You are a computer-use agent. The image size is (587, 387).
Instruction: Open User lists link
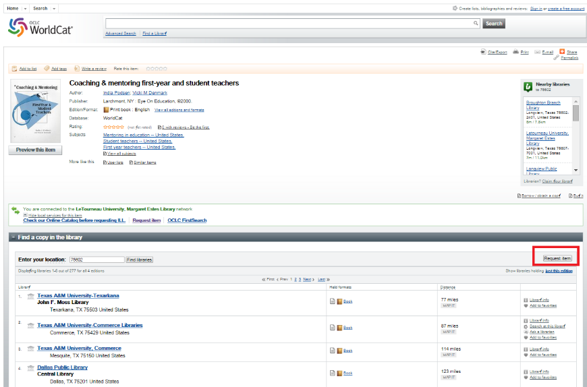tap(115, 162)
